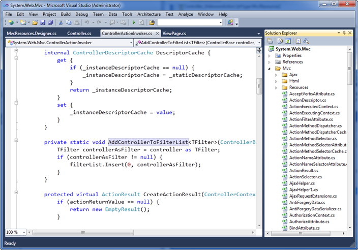The height and width of the screenshot is (250, 358).
Task: Switch to the ViewPage.cs tab
Action: pyautogui.click(x=174, y=34)
